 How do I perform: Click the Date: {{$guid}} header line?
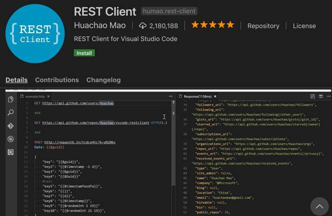click(49, 147)
